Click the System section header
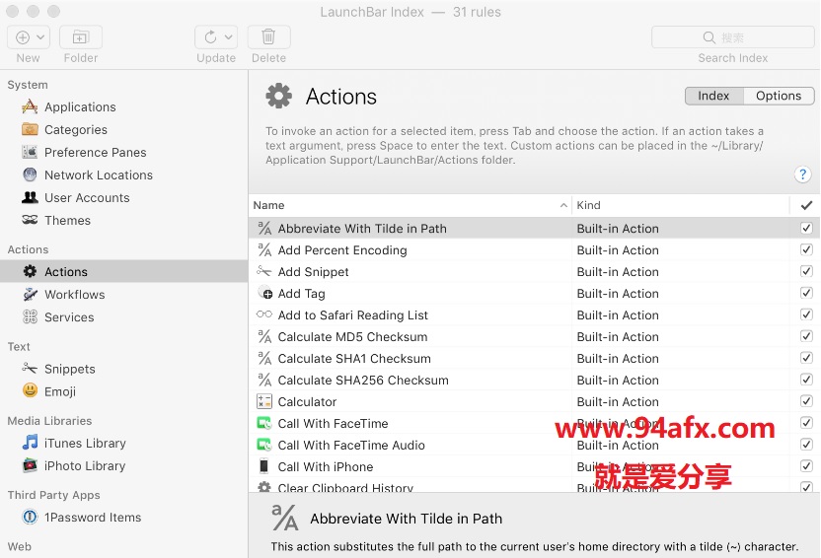Viewport: 821px width, 558px height. (28, 85)
